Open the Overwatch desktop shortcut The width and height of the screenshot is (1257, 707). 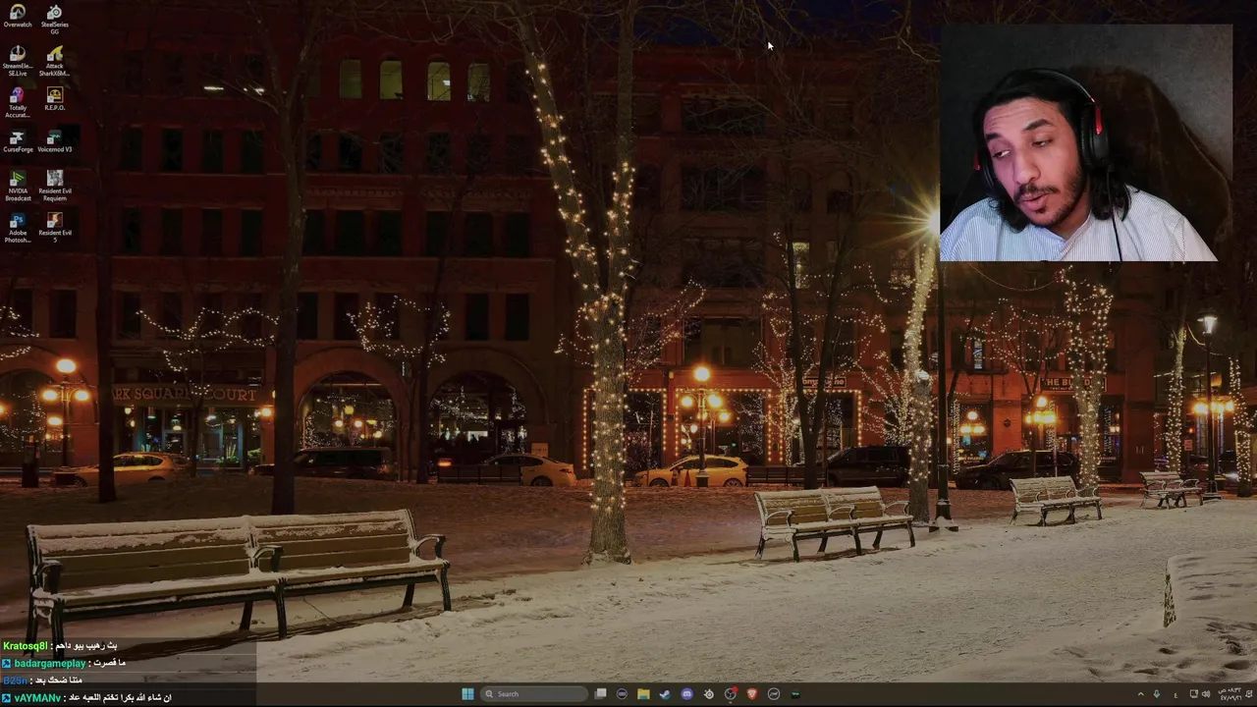[18, 17]
